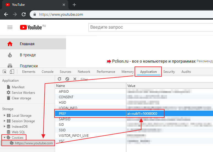Select the SSID cookie row
Screen dimensions: 213x152
pyautogui.click(x=134, y=130)
